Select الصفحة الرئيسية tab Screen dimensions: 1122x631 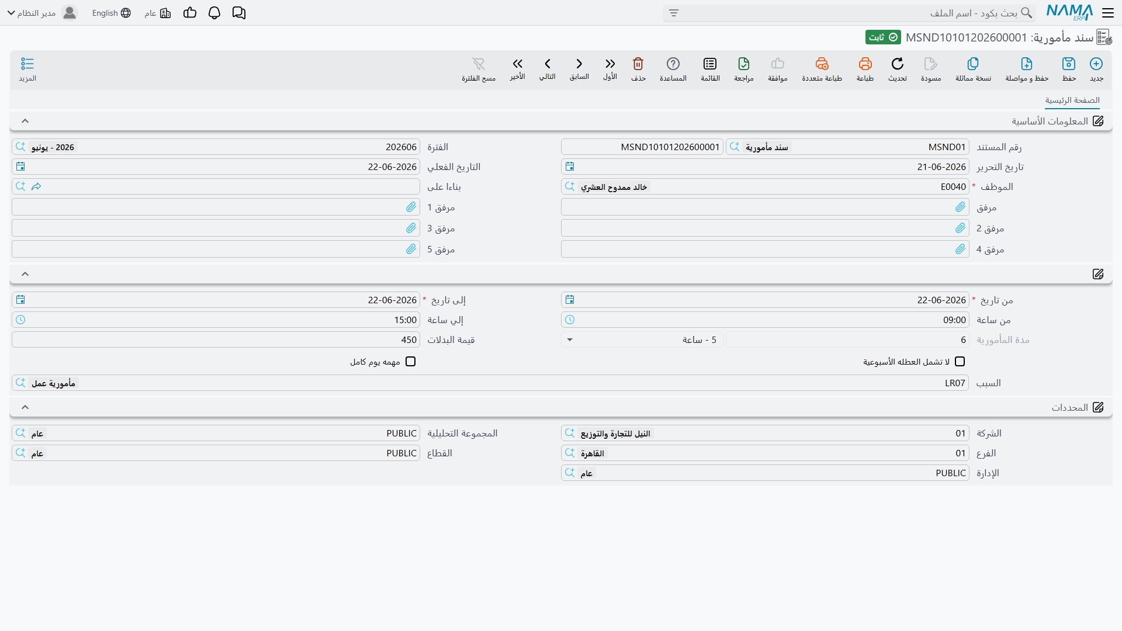point(1072,100)
